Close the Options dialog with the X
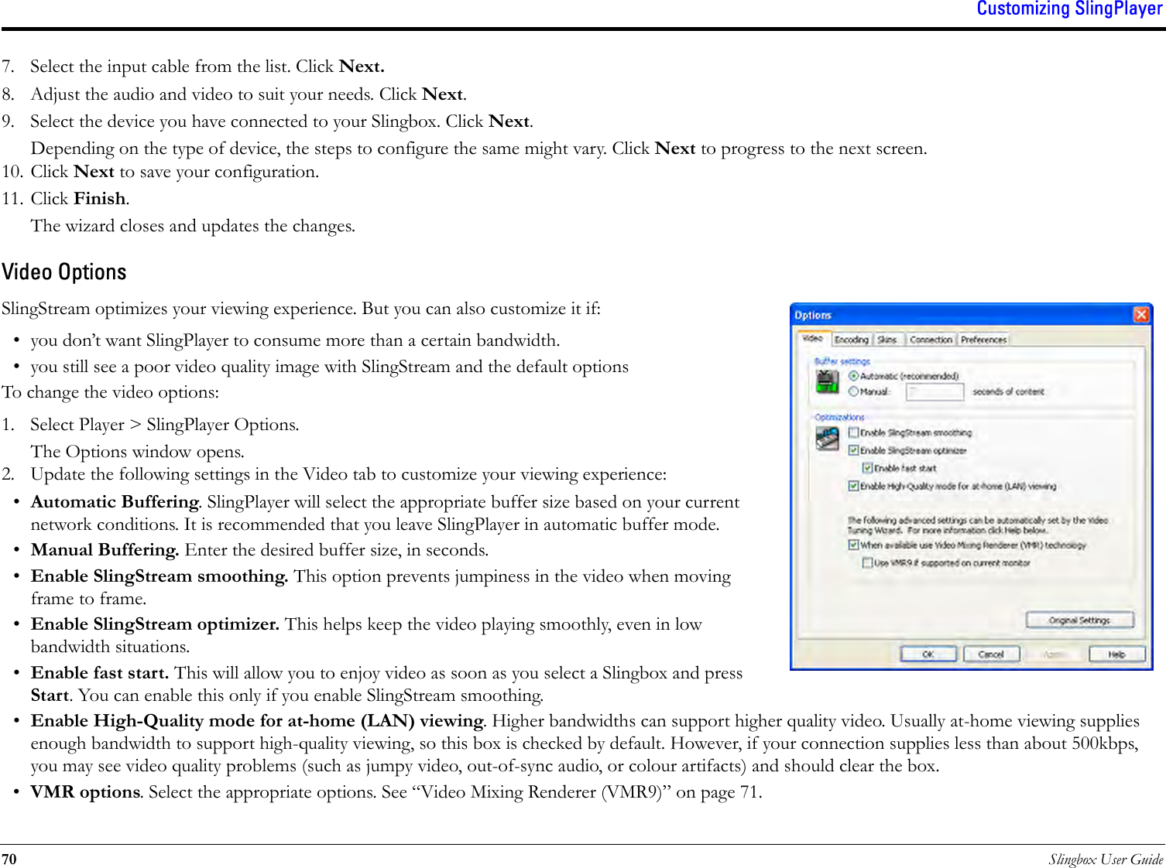Viewport: 1166px width, 868px height. [1140, 315]
